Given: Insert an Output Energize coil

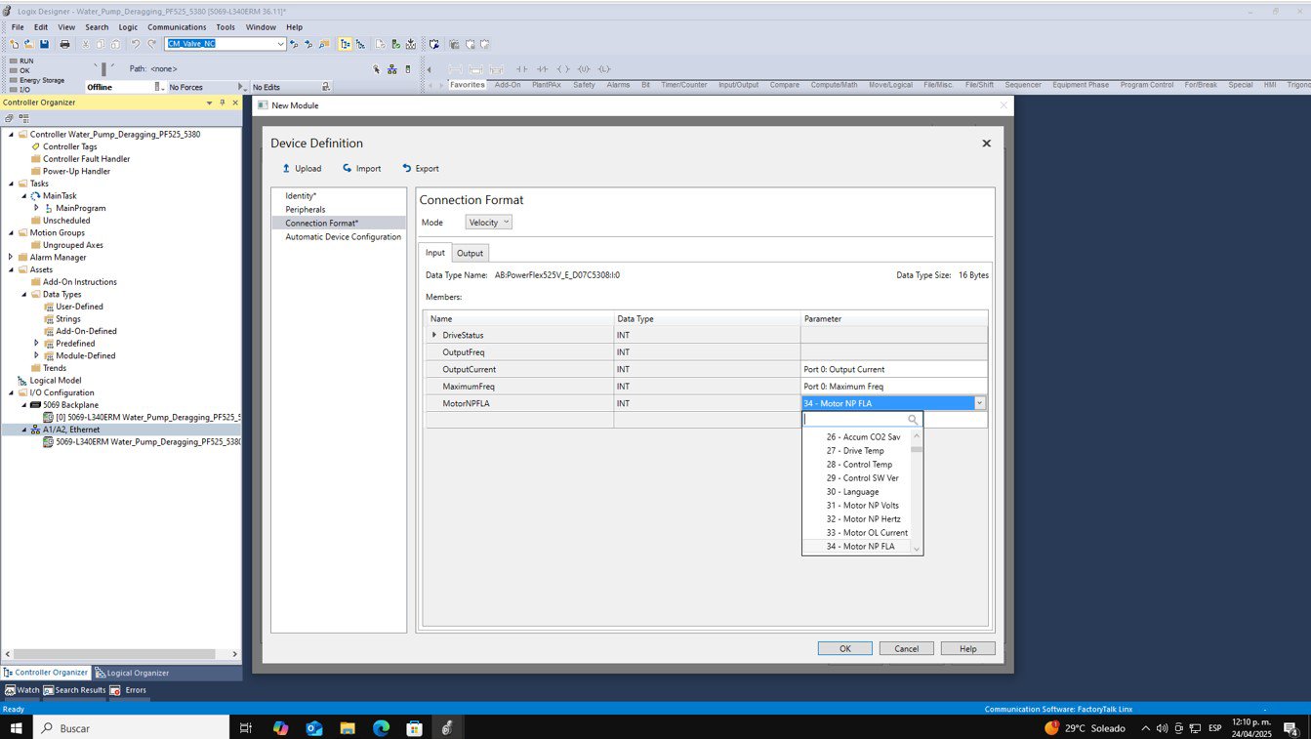Looking at the screenshot, I should point(563,69).
